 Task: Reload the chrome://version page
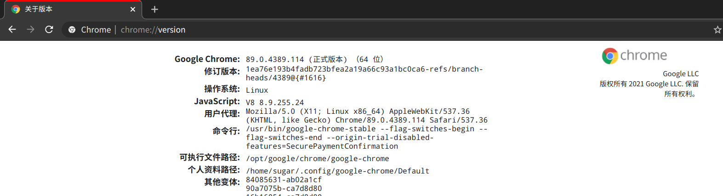click(x=49, y=29)
